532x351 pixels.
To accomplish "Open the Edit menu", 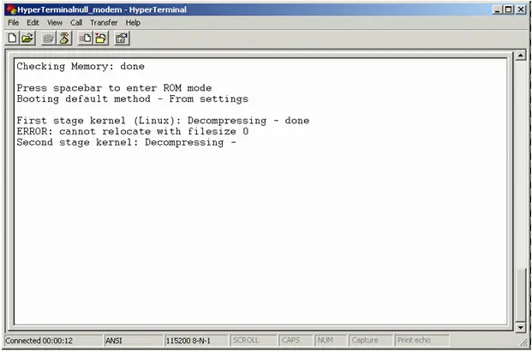I will pyautogui.click(x=33, y=23).
